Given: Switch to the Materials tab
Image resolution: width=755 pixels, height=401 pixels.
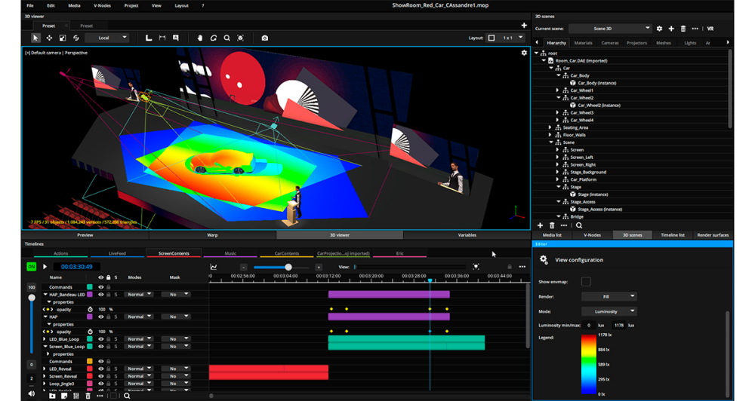Looking at the screenshot, I should coord(583,43).
